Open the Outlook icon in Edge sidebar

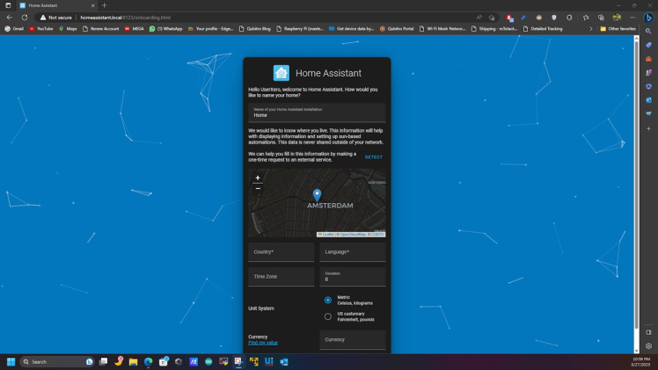coord(648,100)
